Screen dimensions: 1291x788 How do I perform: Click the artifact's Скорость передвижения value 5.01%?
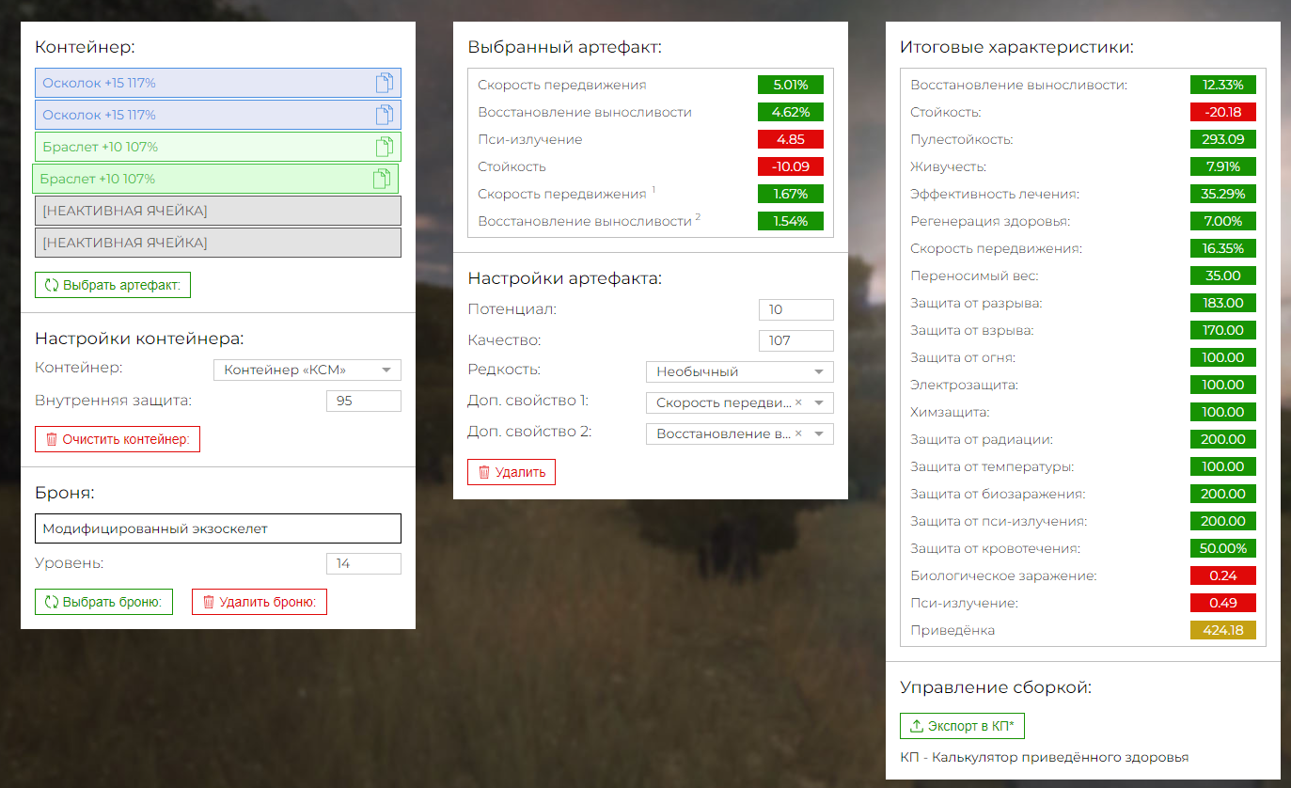(791, 85)
